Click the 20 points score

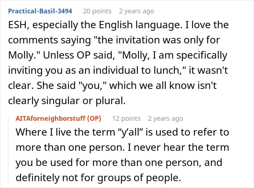click(97, 11)
